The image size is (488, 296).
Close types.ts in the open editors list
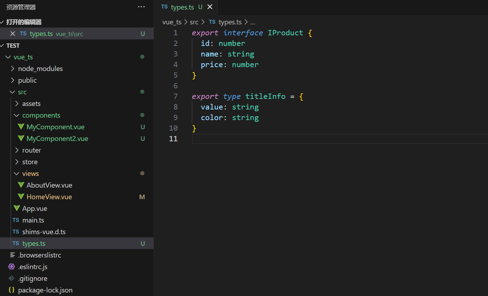pos(13,34)
